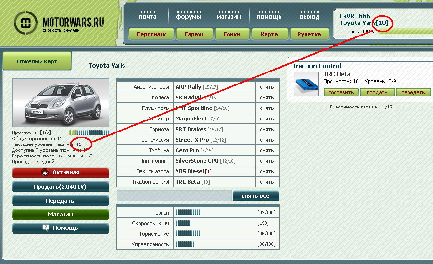Switch to the Гонки tab
Viewport: 433px width, 264px height.
232,34
